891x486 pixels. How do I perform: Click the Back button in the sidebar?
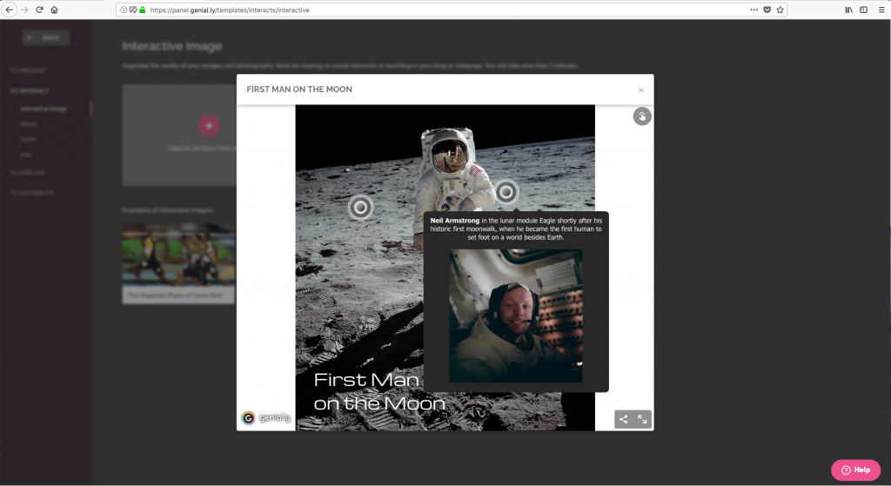pyautogui.click(x=46, y=37)
